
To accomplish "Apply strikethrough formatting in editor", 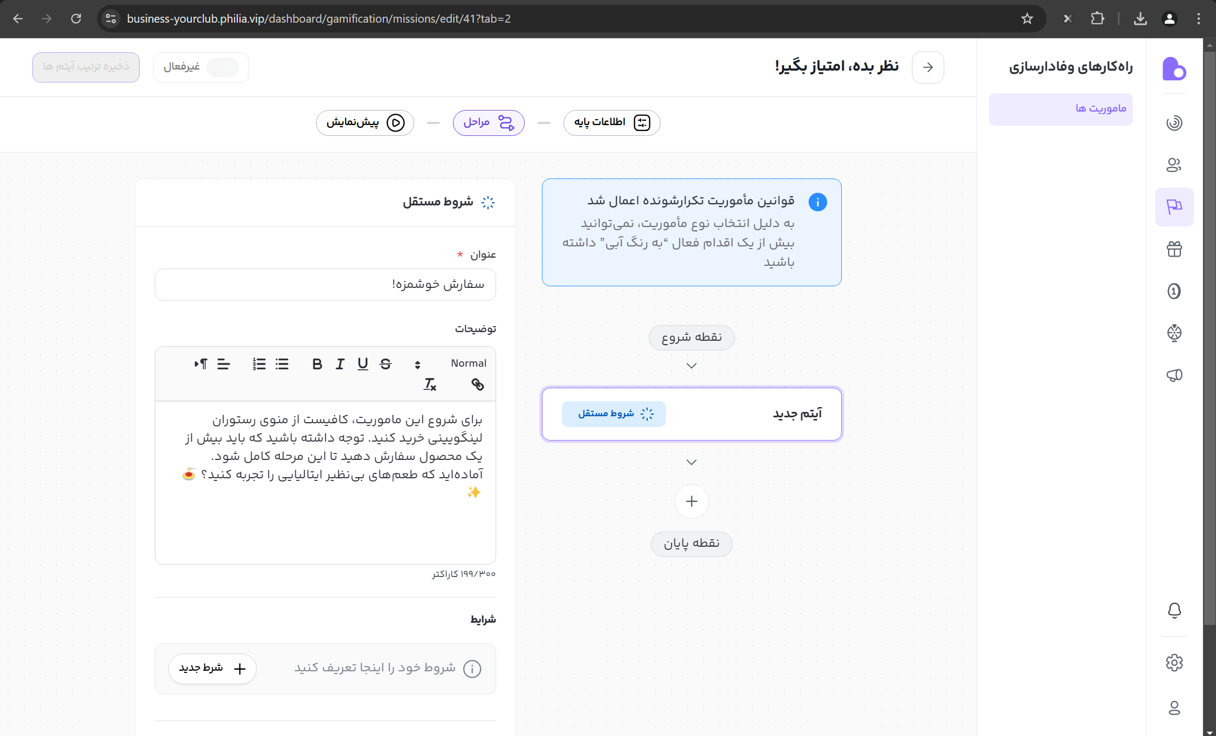I will click(385, 364).
